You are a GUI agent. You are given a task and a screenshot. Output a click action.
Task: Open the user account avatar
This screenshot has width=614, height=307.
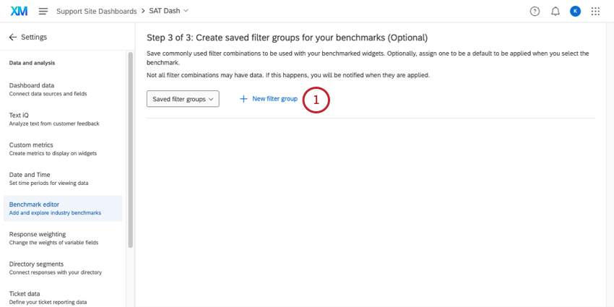click(x=575, y=11)
